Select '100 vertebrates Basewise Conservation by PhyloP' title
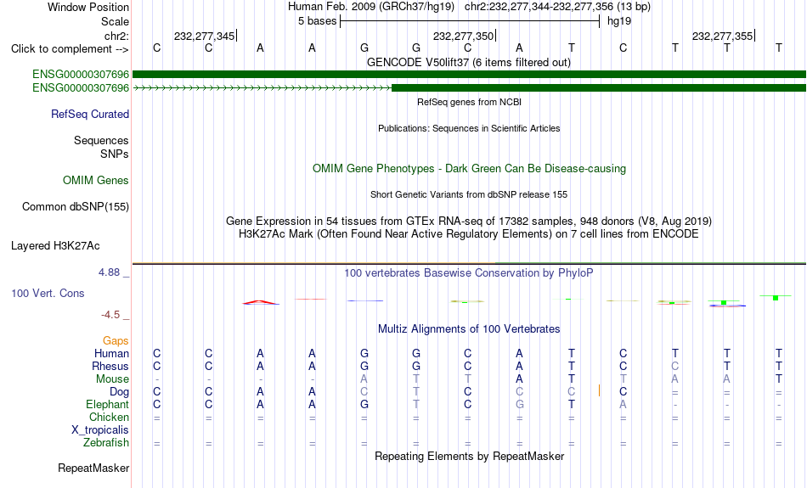807x488 pixels. tap(469, 272)
